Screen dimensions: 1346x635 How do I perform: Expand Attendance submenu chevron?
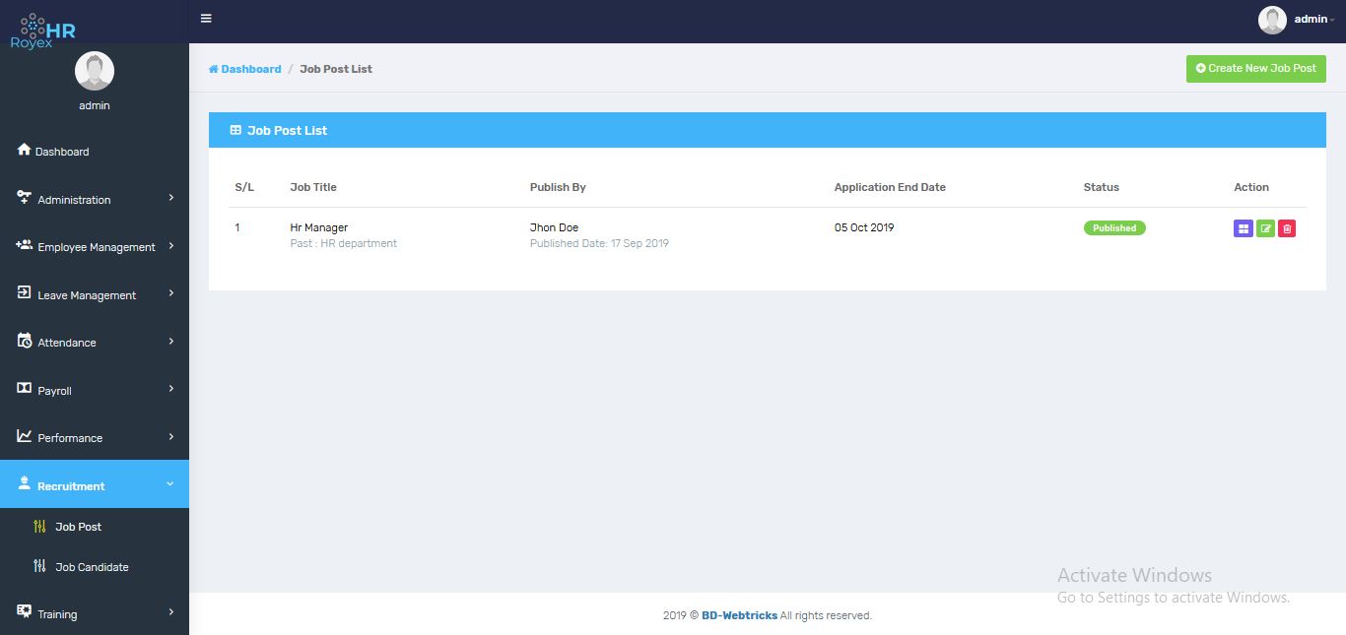point(170,342)
